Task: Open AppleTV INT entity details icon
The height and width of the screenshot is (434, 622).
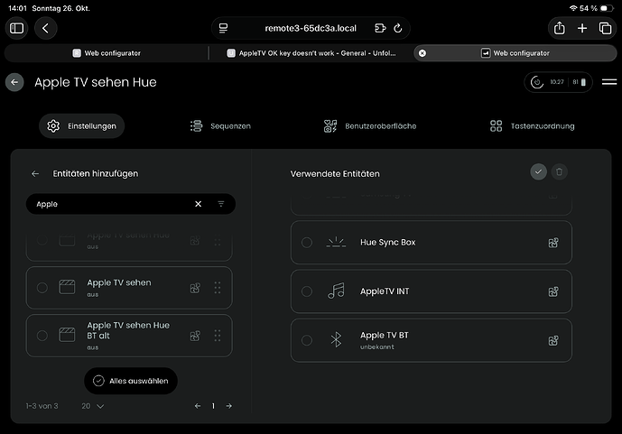Action: pyautogui.click(x=553, y=291)
